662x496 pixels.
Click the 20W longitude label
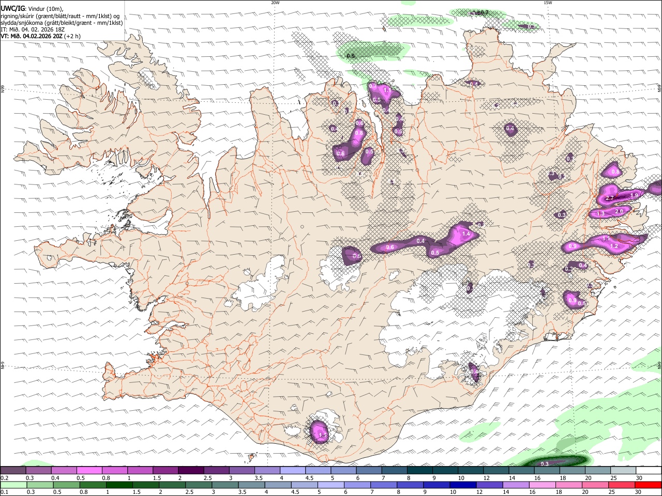(275, 3)
